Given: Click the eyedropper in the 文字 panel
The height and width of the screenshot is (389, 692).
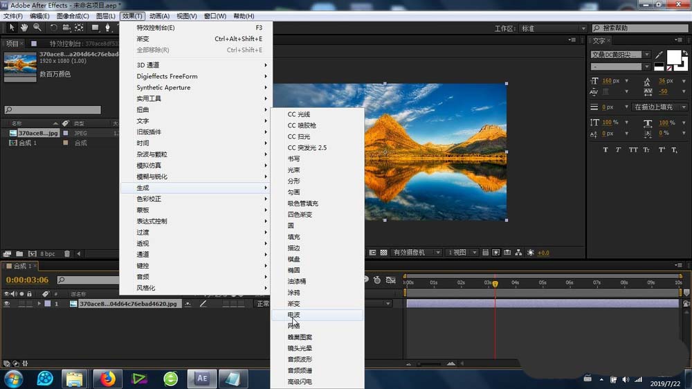Looking at the screenshot, I should 659,55.
